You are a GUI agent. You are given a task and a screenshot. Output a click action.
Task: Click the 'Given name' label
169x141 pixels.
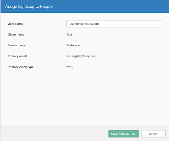tap(16, 35)
